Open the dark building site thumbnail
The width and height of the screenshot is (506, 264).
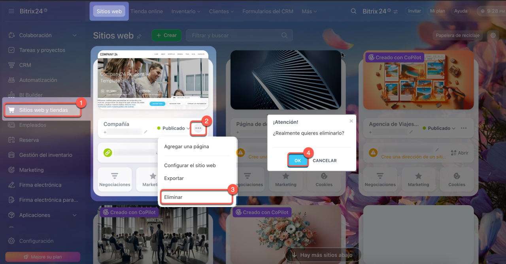(x=285, y=80)
